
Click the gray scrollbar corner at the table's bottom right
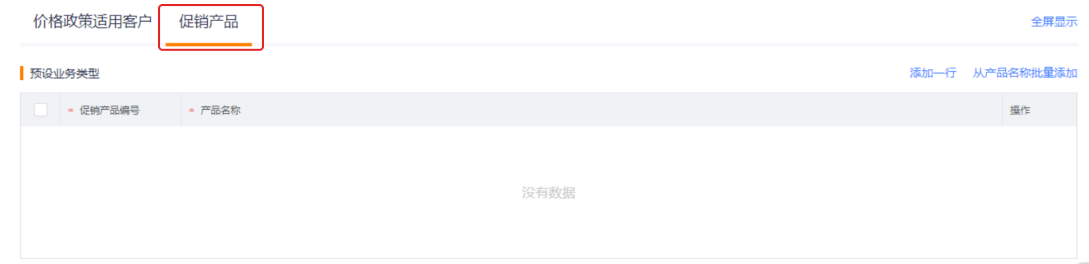(x=1083, y=262)
